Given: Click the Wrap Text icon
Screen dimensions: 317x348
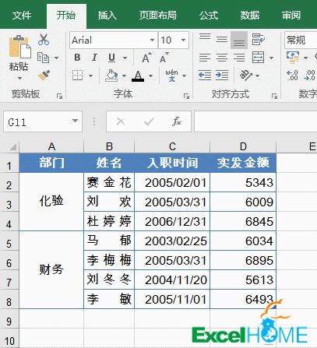Looking at the screenshot, I should pos(258,40).
